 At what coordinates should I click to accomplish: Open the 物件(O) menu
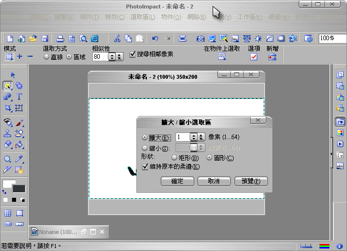(171, 17)
